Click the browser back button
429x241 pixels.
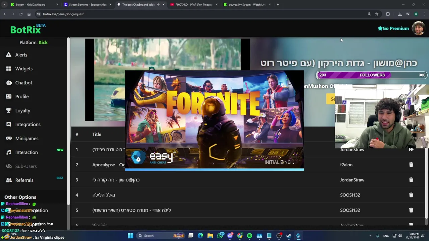5,14
